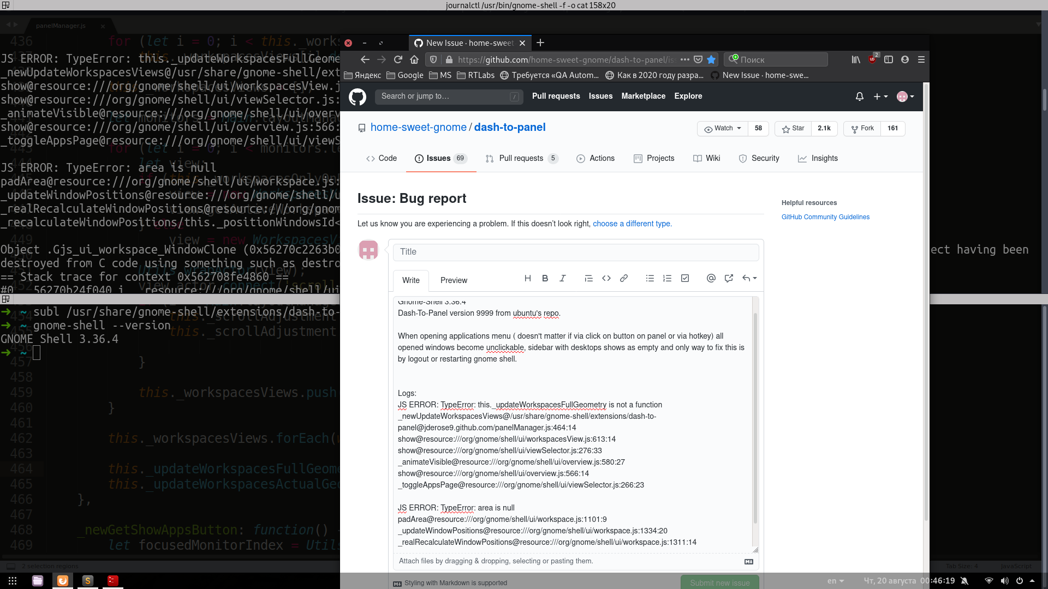Insert heading with H toolbar icon

point(528,278)
